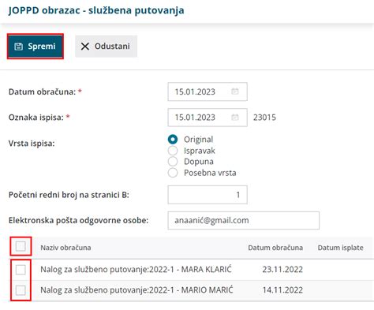Click the Datum obračuna date field
This screenshot has width=374, height=310.
point(208,92)
